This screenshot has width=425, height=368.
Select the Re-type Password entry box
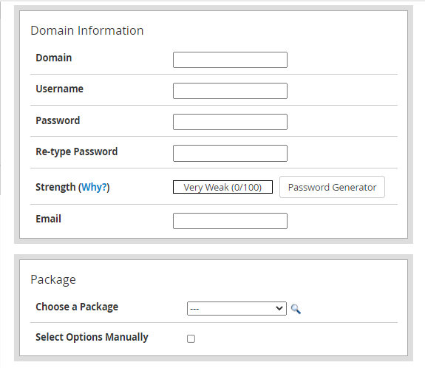coord(230,154)
